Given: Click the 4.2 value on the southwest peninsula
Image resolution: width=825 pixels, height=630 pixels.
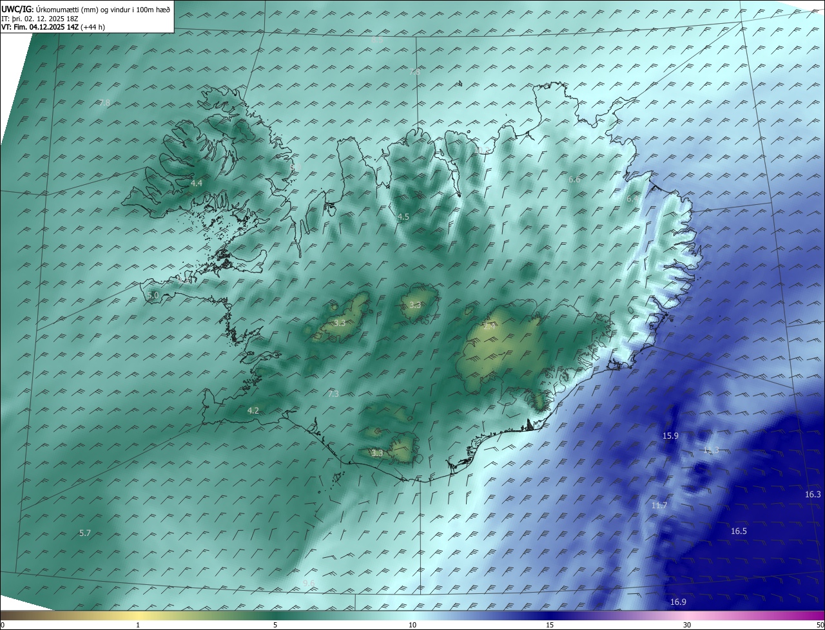Looking at the screenshot, I should tap(253, 411).
